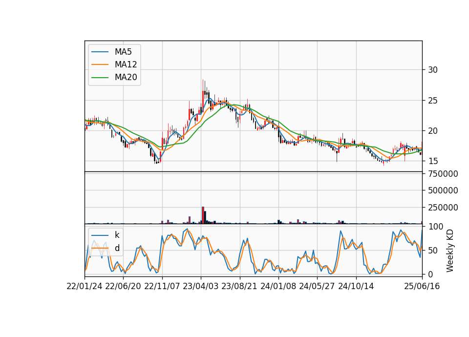Viewport: 469px width, 337px height.
Task: Click the 25/06/16 date axis label
Action: [422, 286]
